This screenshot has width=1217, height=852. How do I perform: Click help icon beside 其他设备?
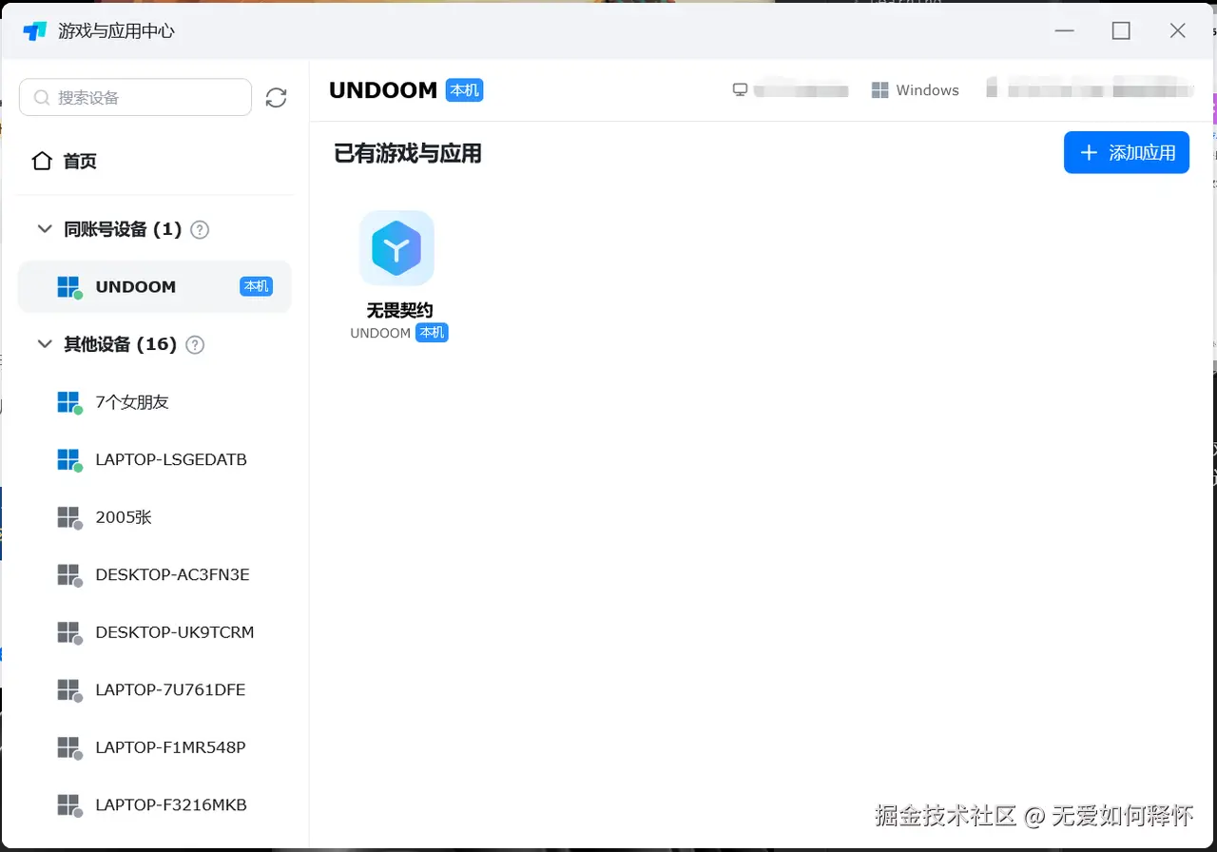[195, 344]
